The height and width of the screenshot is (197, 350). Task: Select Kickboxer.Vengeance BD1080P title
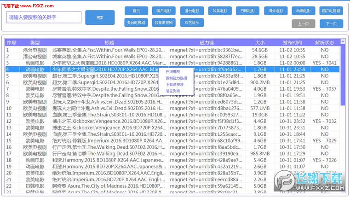pos(109,121)
